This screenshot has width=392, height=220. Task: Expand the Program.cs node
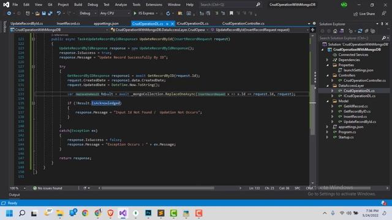click(327, 132)
